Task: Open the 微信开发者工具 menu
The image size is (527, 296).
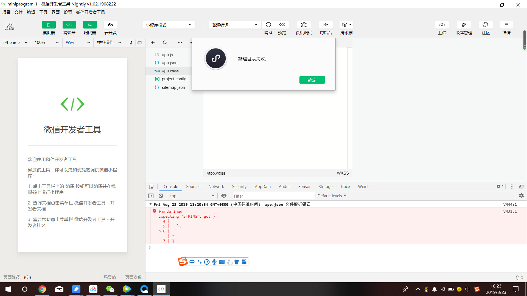Action: click(91, 12)
